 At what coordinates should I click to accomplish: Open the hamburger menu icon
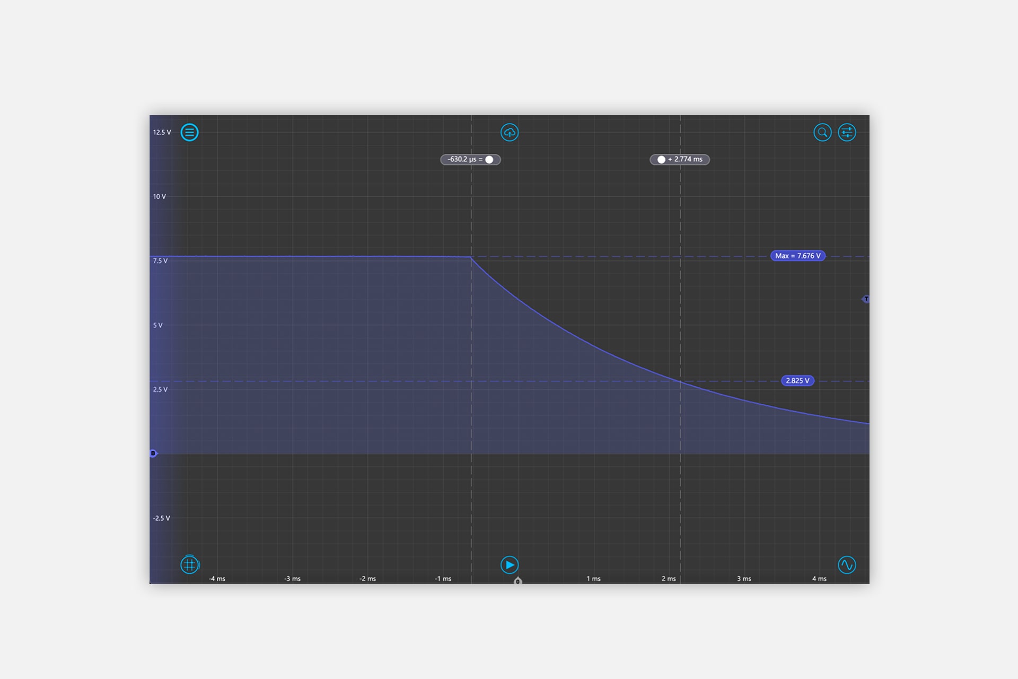click(x=189, y=132)
